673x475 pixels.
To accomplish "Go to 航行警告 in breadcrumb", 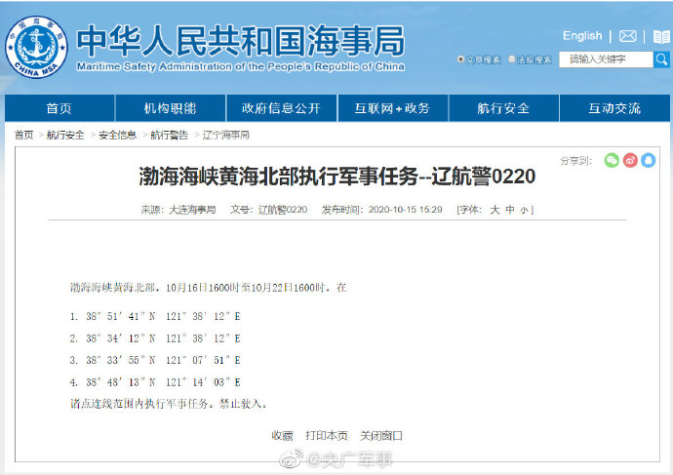I will (x=169, y=136).
